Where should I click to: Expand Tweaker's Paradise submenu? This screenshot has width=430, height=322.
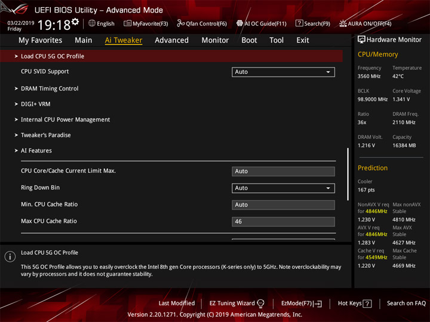click(x=46, y=135)
